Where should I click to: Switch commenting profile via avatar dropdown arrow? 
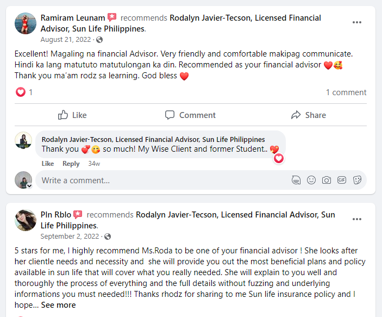pos(29,185)
